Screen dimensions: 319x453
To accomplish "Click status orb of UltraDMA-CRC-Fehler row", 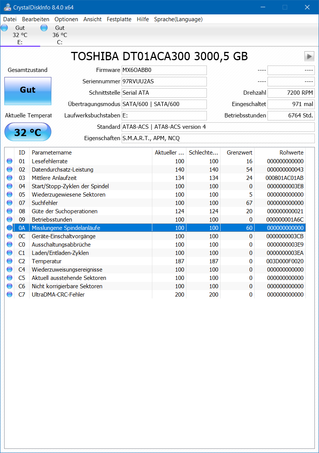I will pyautogui.click(x=9, y=294).
